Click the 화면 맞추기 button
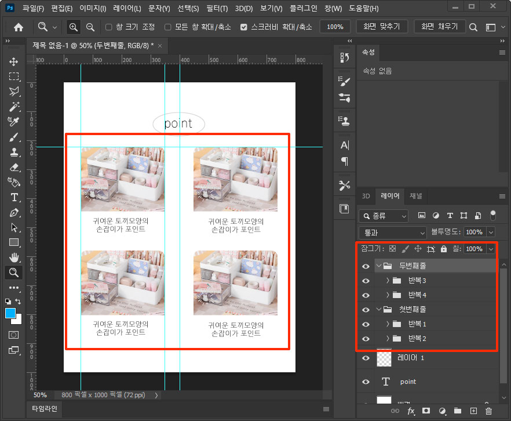This screenshot has height=421, width=511. 382,27
